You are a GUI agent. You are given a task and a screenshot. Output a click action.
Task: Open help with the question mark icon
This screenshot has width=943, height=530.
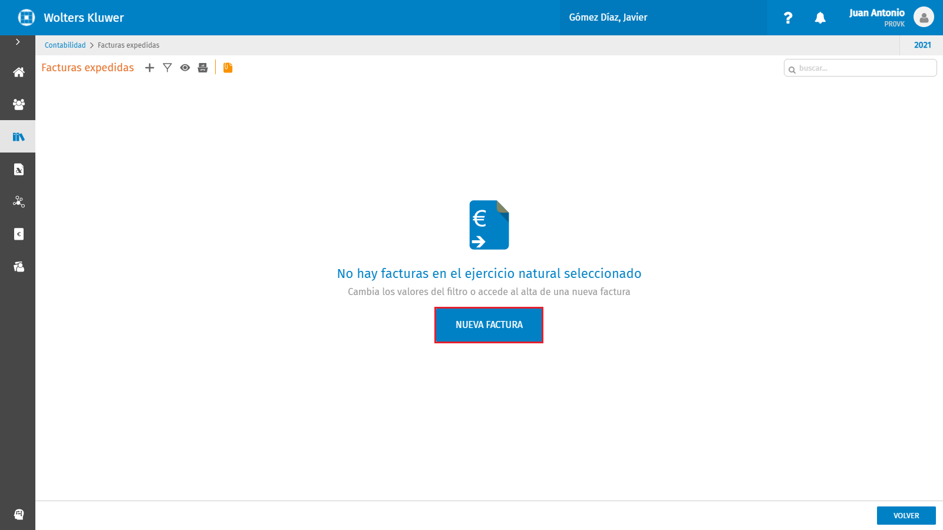click(788, 18)
